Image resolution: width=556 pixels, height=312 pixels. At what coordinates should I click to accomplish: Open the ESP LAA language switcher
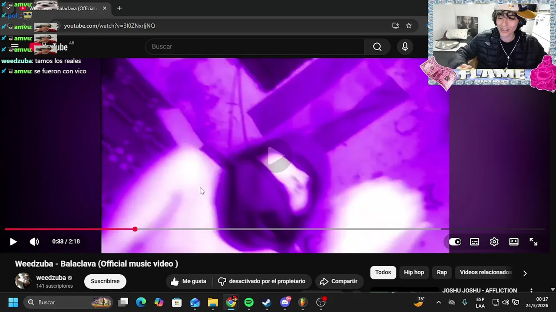[x=480, y=302]
